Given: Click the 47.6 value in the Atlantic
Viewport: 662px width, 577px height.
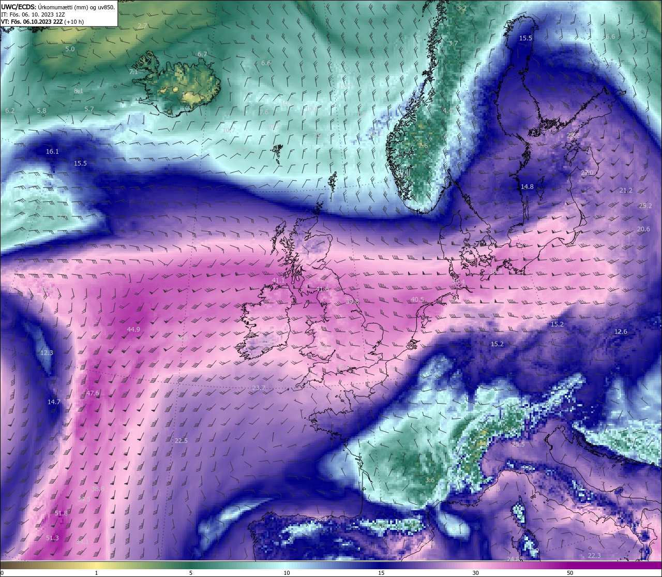Looking at the screenshot, I should coord(93,393).
